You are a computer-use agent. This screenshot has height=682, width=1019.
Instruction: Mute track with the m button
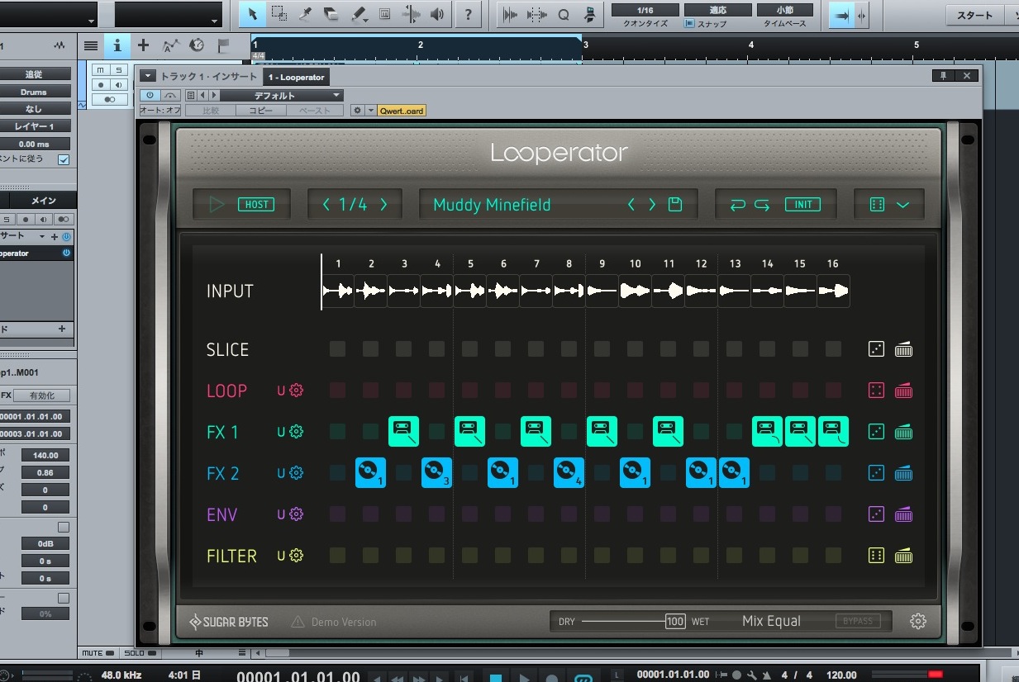tap(100, 70)
